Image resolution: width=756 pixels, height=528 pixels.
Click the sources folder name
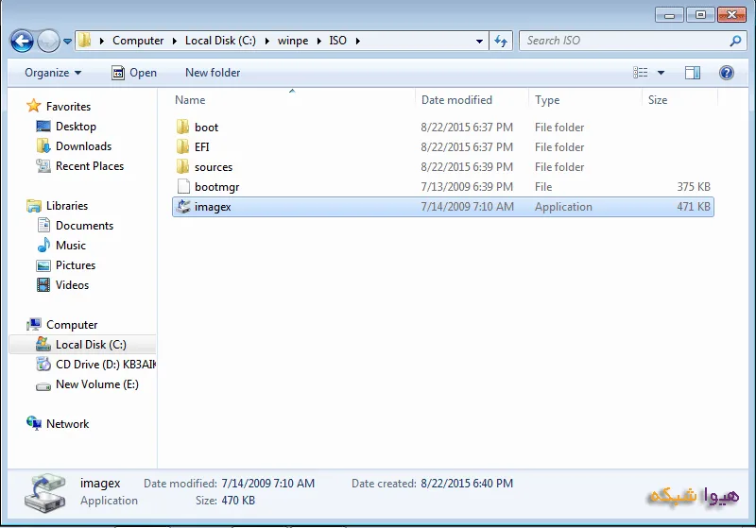point(214,167)
